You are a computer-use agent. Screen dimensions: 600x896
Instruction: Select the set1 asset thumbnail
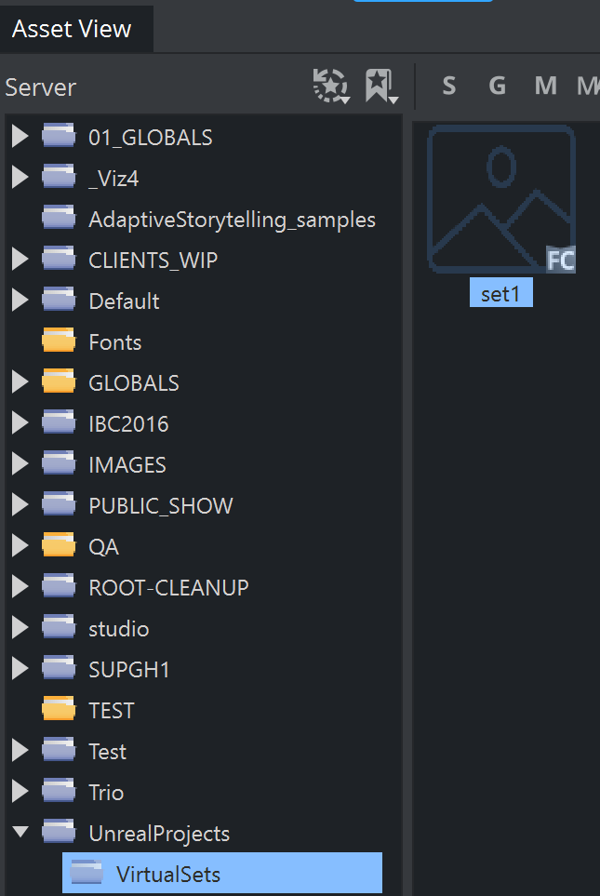[500, 198]
